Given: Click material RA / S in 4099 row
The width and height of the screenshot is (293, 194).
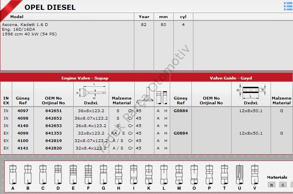Looking at the screenshot, I should [x=118, y=133].
